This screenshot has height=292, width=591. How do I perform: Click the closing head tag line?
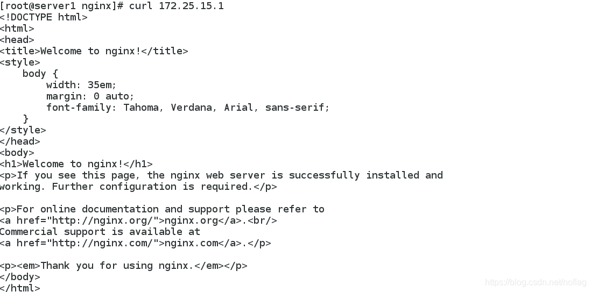20,141
